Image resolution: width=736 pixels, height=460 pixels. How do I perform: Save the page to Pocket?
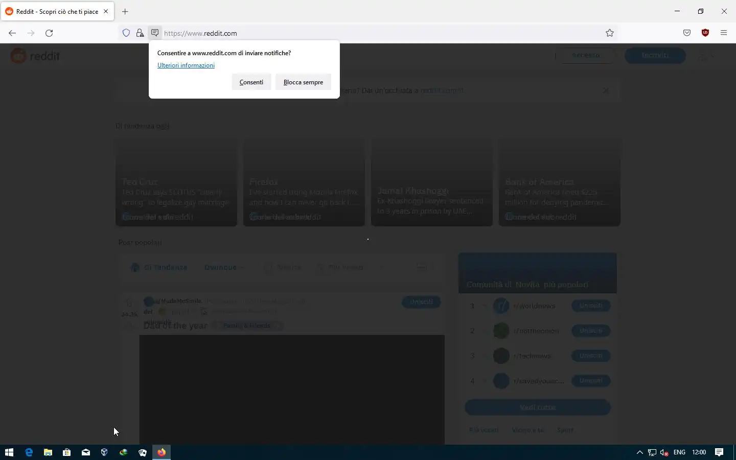(687, 33)
